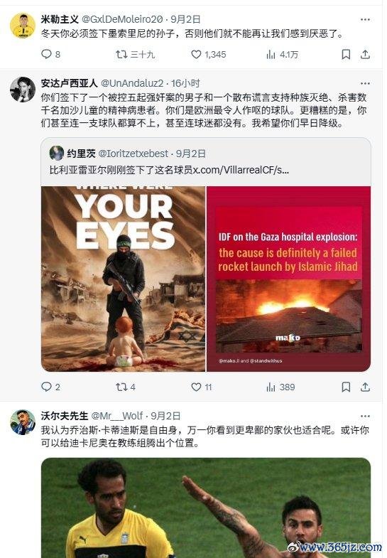View analytics showing 4.1万 views
The image size is (387, 558).
click(271, 55)
